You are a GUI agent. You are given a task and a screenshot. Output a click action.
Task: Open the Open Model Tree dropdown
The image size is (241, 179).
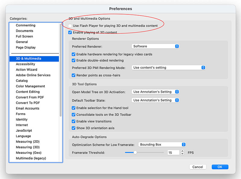click(155, 92)
